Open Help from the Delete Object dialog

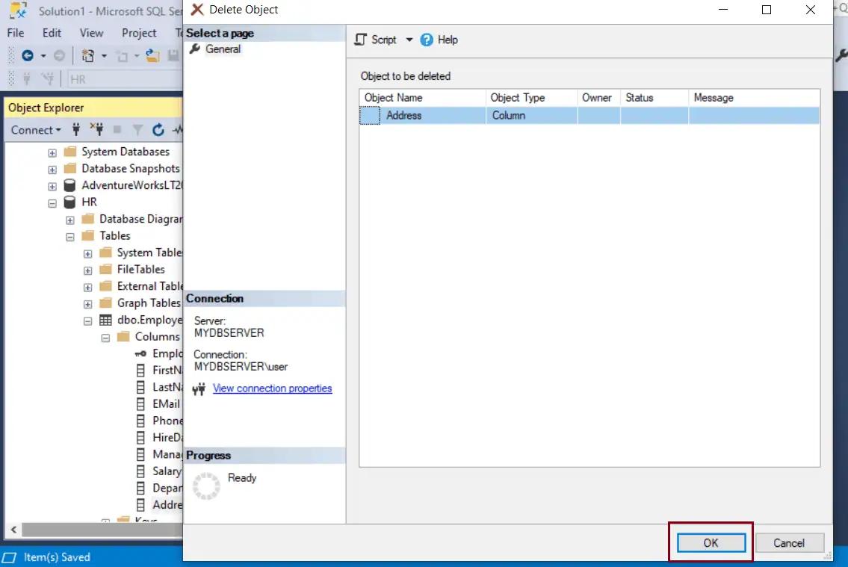tap(440, 40)
